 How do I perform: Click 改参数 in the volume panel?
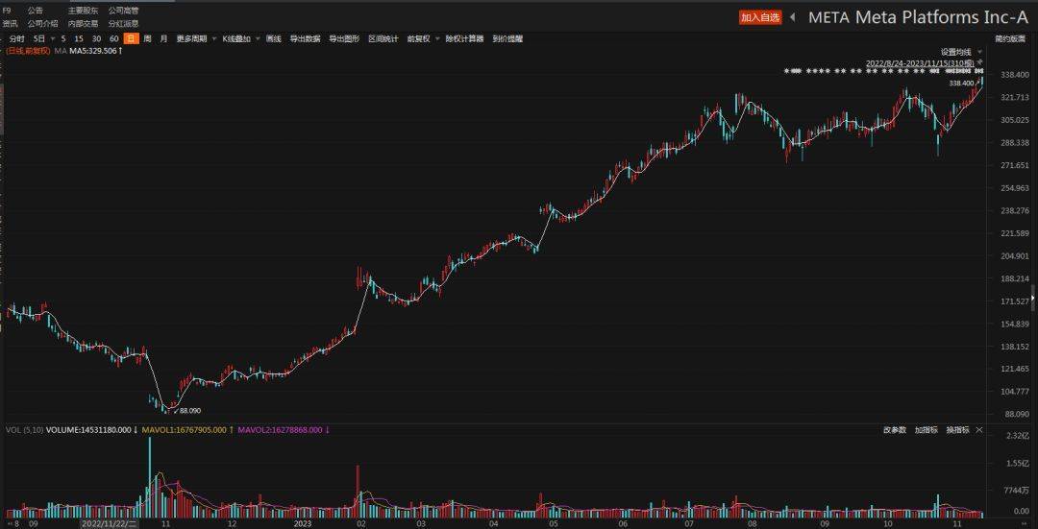click(x=895, y=430)
